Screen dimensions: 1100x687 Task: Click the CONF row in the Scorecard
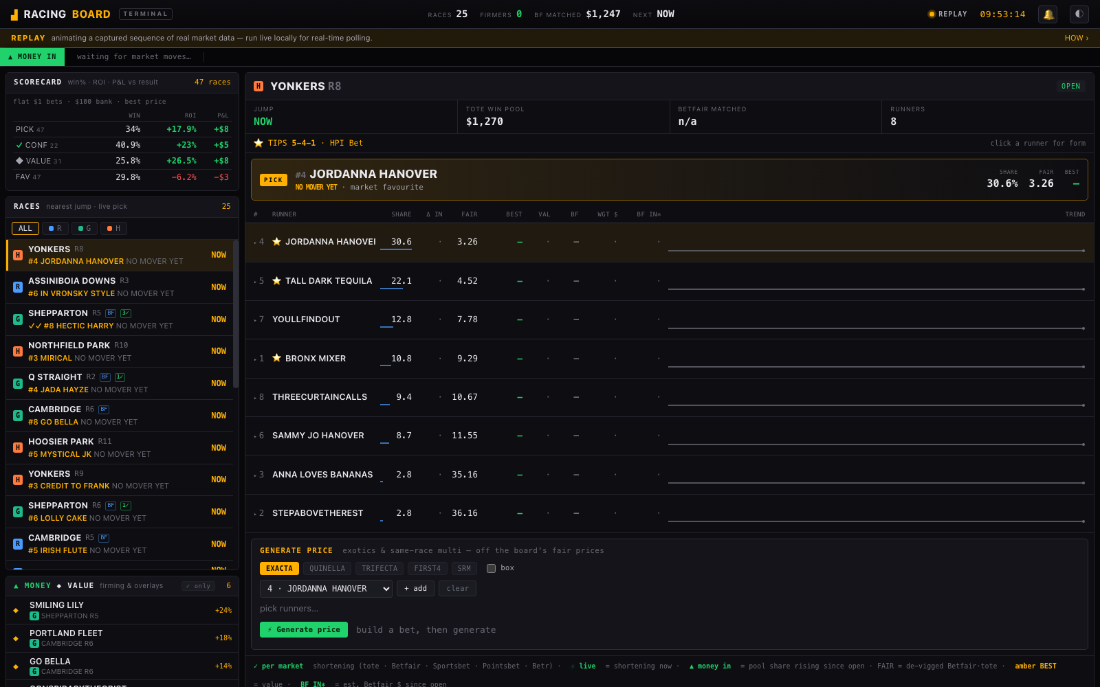point(122,145)
